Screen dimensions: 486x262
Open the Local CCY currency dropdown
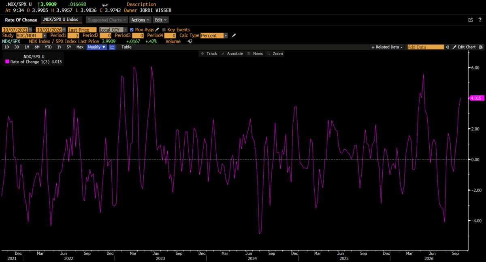coord(113,30)
